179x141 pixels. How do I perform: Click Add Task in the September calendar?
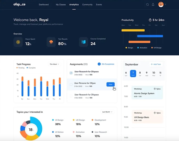coord(156,64)
